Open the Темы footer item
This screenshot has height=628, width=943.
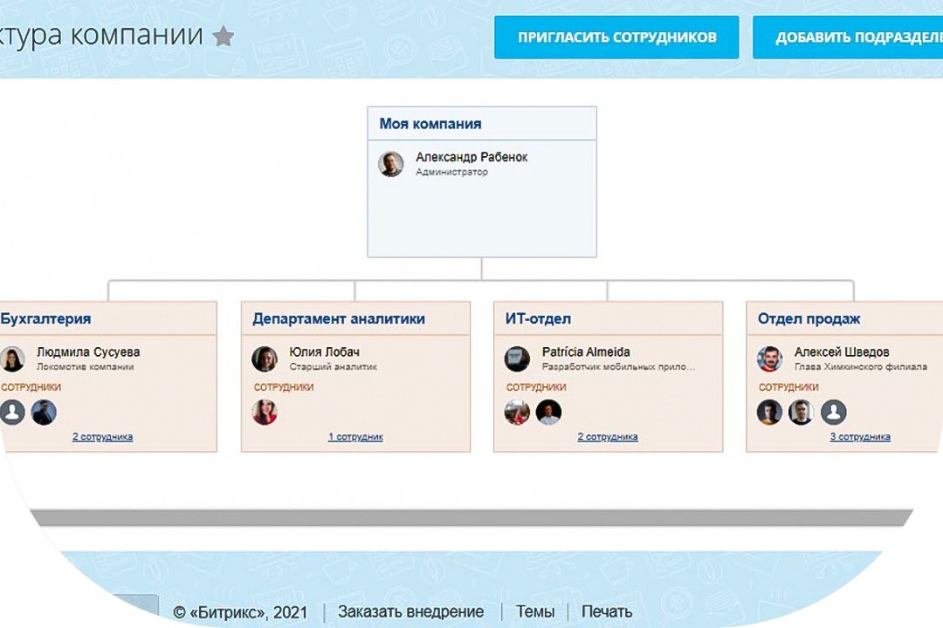pos(534,611)
